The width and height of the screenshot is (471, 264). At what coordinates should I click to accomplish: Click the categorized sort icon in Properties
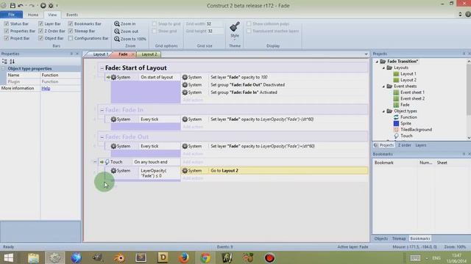(x=4, y=62)
